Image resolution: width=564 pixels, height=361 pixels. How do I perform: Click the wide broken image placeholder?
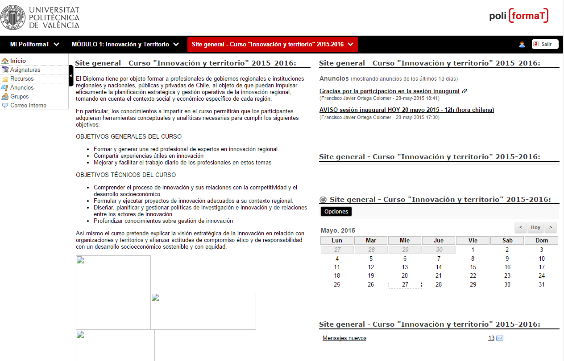[203, 311]
